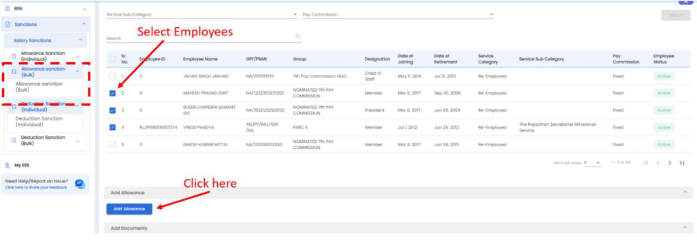Image resolution: width=697 pixels, height=249 pixels.
Task: Click the Jul 31, 2013 retirement date
Action: click(444, 76)
